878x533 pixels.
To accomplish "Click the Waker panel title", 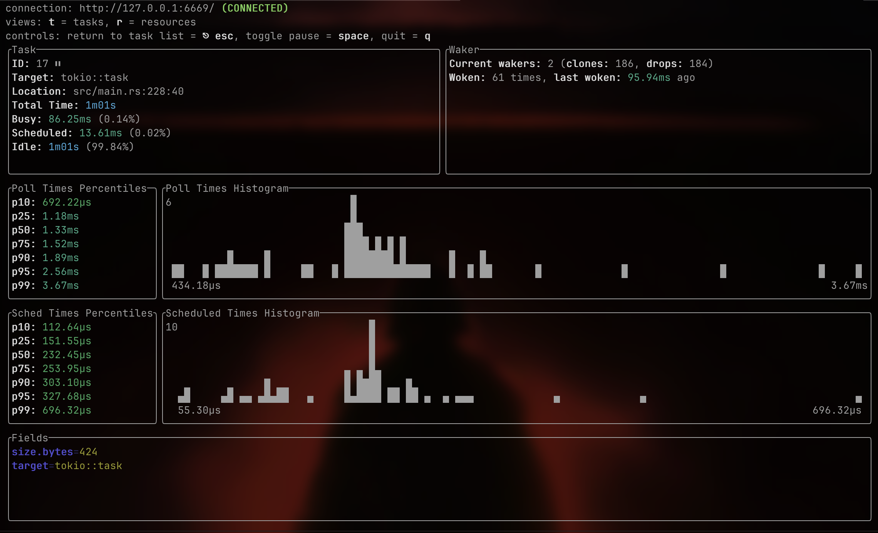I will tap(463, 49).
